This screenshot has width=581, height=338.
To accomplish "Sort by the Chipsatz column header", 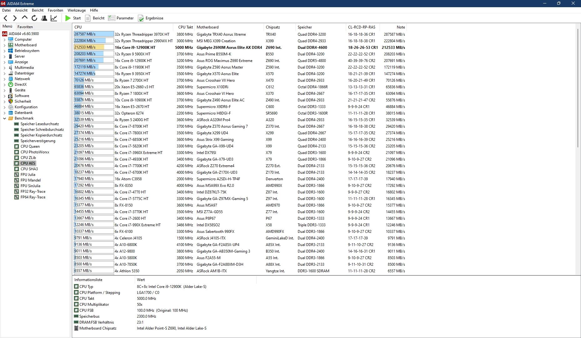I will 279,27.
